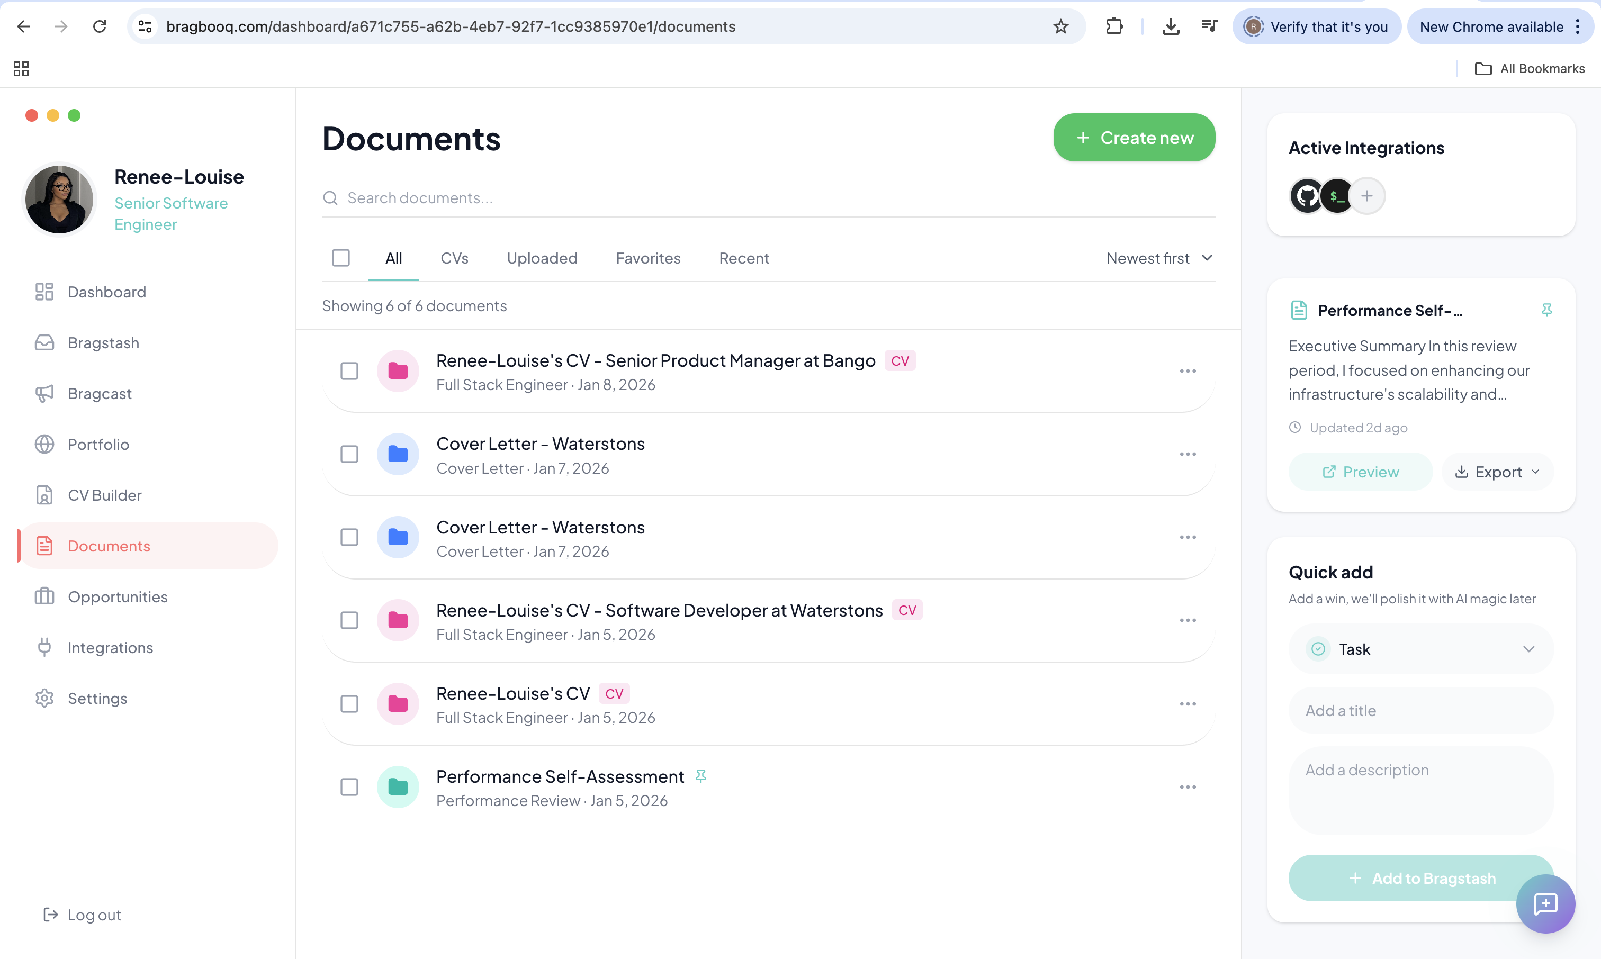Click the pink folder icon of Bango CV
Viewport: 1601px width, 959px height.
point(398,371)
